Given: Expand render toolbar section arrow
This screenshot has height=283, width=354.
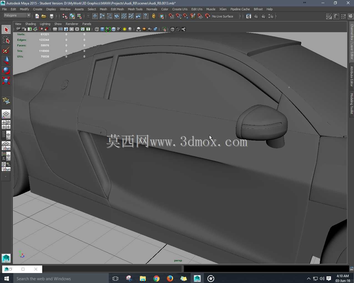Looking at the screenshot, I should click(x=276, y=16).
